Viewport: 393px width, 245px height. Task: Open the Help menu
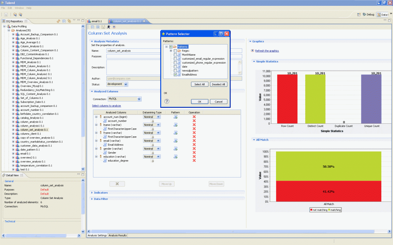(29, 8)
